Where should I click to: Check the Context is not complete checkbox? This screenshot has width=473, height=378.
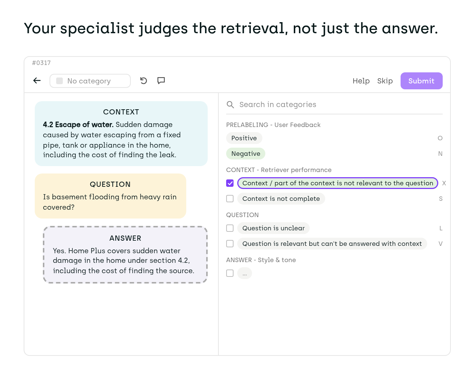pos(230,199)
